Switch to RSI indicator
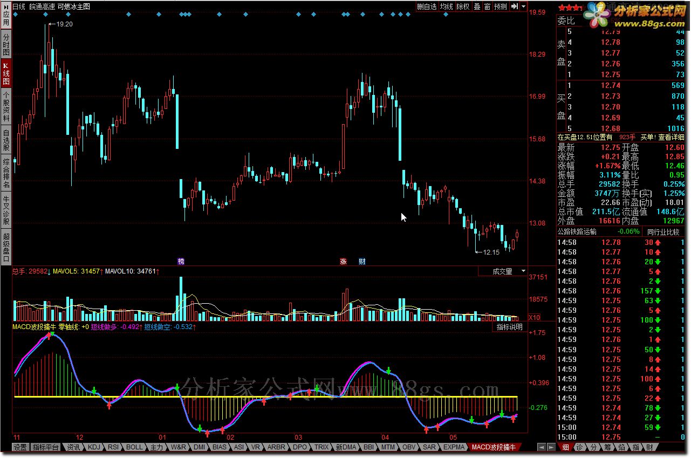Image resolution: width=691 pixels, height=458 pixels. click(113, 447)
